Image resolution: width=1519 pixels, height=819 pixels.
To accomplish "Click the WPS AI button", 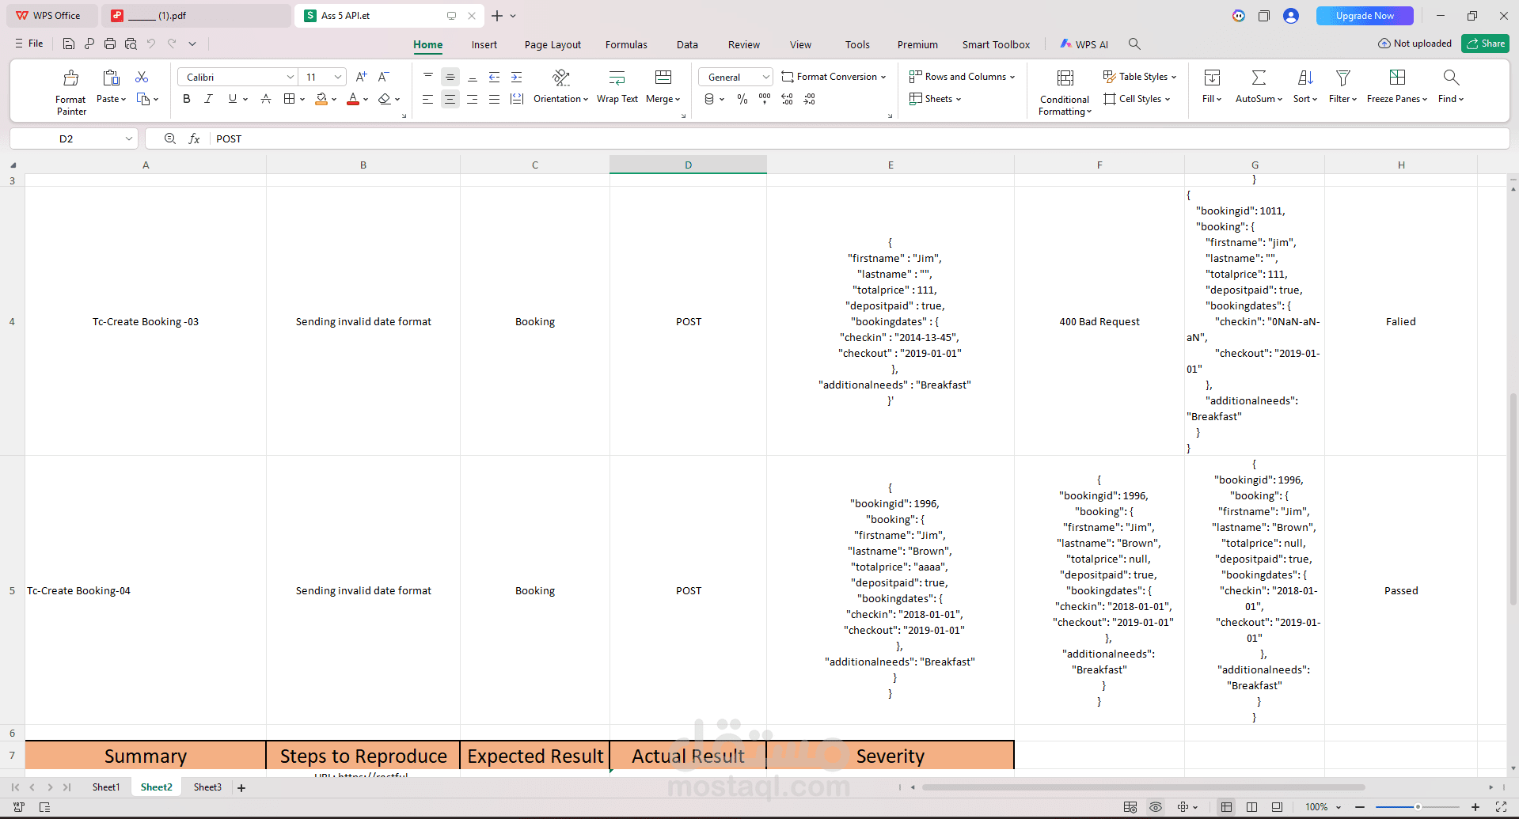I will 1084,44.
